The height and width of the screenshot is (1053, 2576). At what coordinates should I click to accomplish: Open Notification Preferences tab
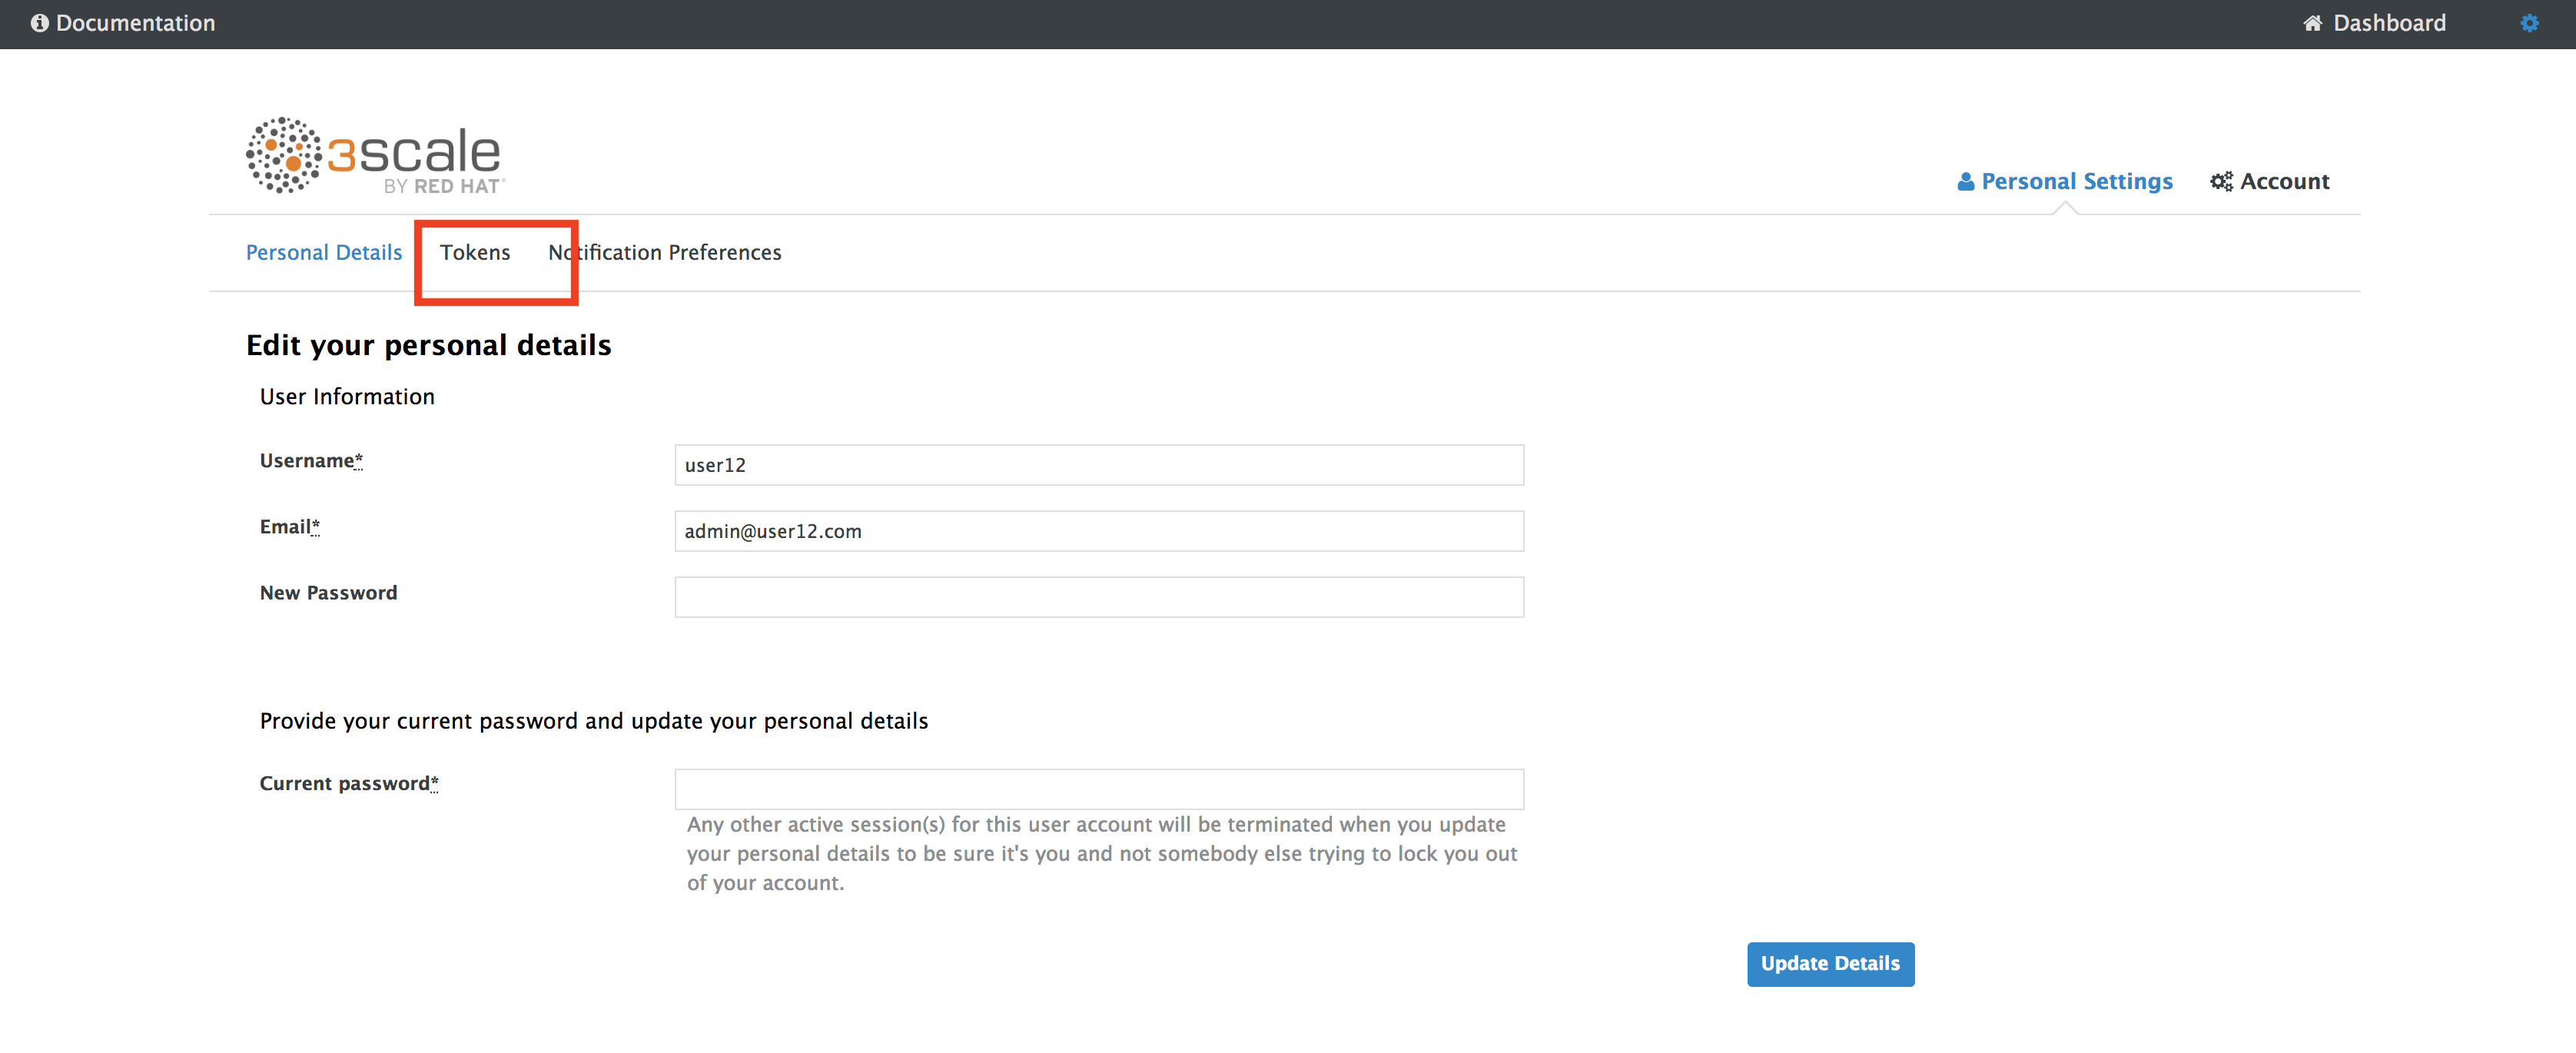[665, 253]
